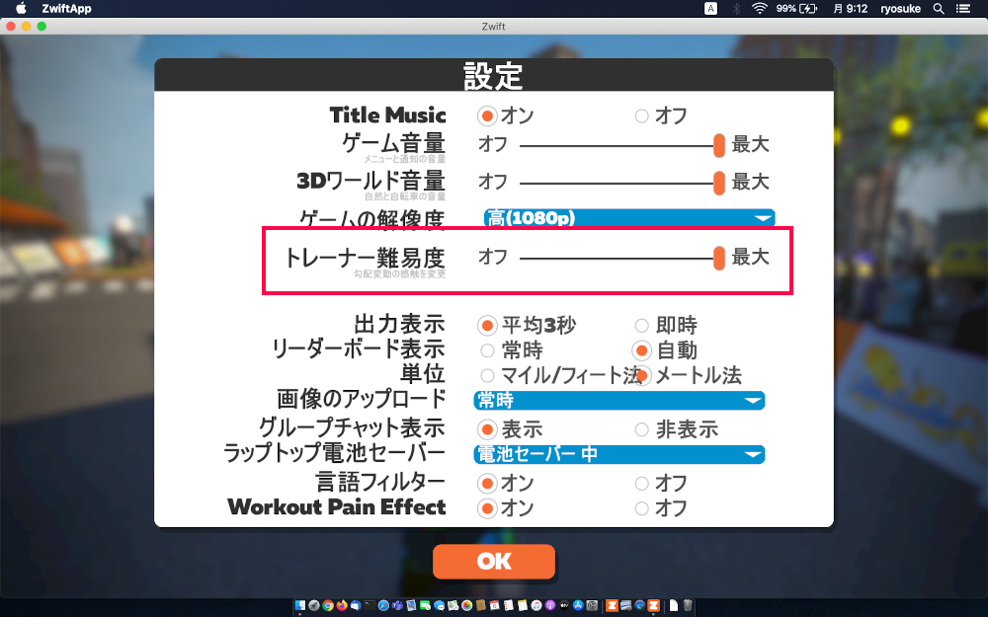The image size is (988, 617).
Task: Open the input source A indicator
Action: 710,9
